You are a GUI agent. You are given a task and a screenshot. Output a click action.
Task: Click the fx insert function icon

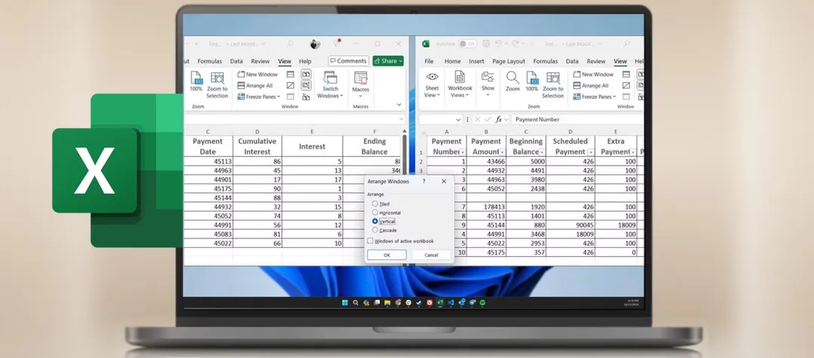498,119
